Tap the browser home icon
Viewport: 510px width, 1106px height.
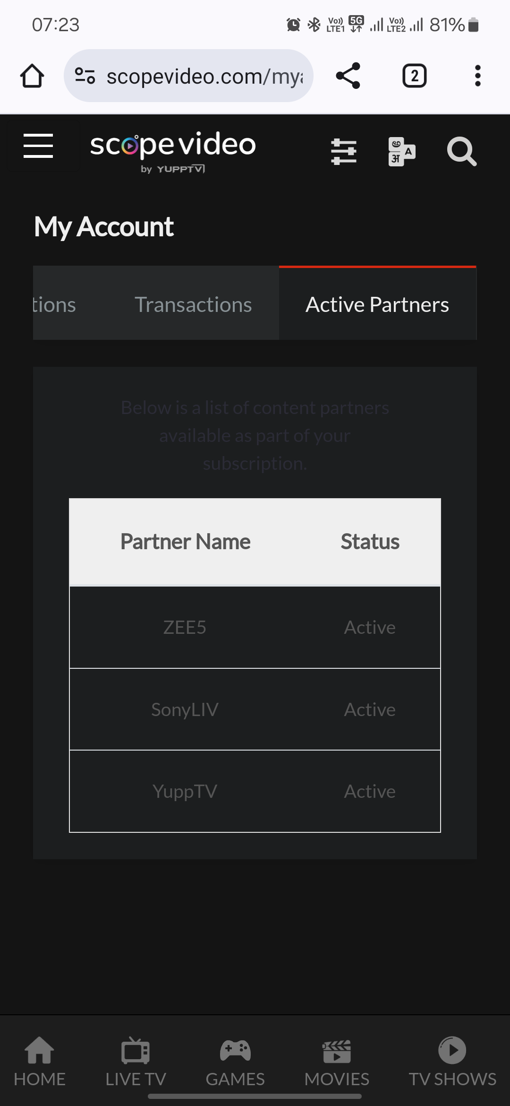pos(32,76)
